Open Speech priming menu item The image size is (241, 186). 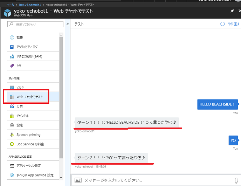tap(33, 135)
